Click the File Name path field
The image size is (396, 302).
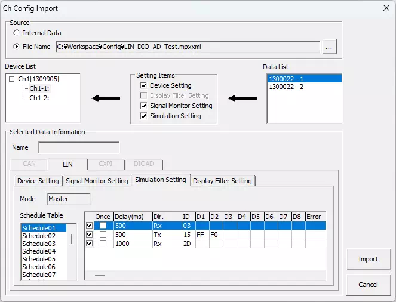point(188,47)
